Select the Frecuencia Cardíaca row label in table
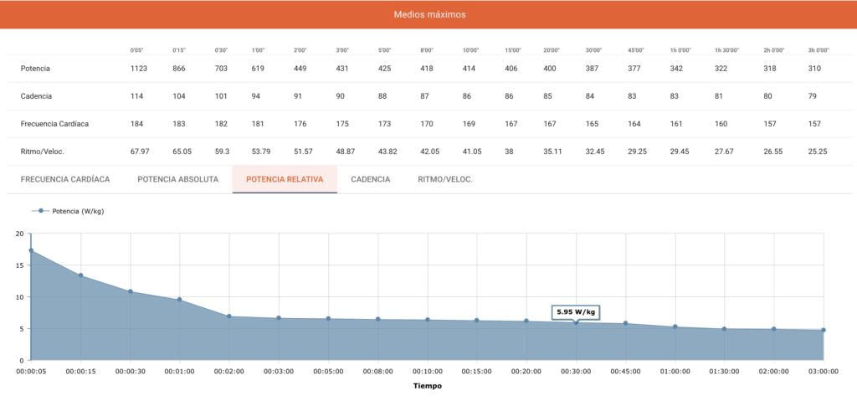 pyautogui.click(x=55, y=124)
